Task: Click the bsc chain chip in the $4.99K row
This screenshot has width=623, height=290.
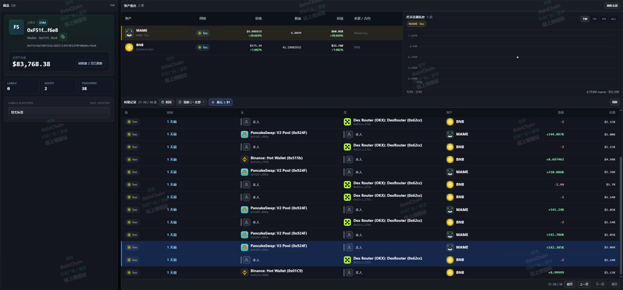Action: 132,159
